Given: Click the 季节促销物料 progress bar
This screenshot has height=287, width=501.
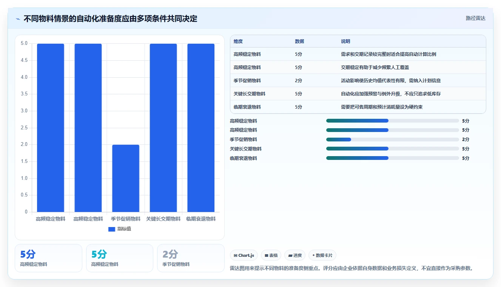Looking at the screenshot, I should coord(393,140).
